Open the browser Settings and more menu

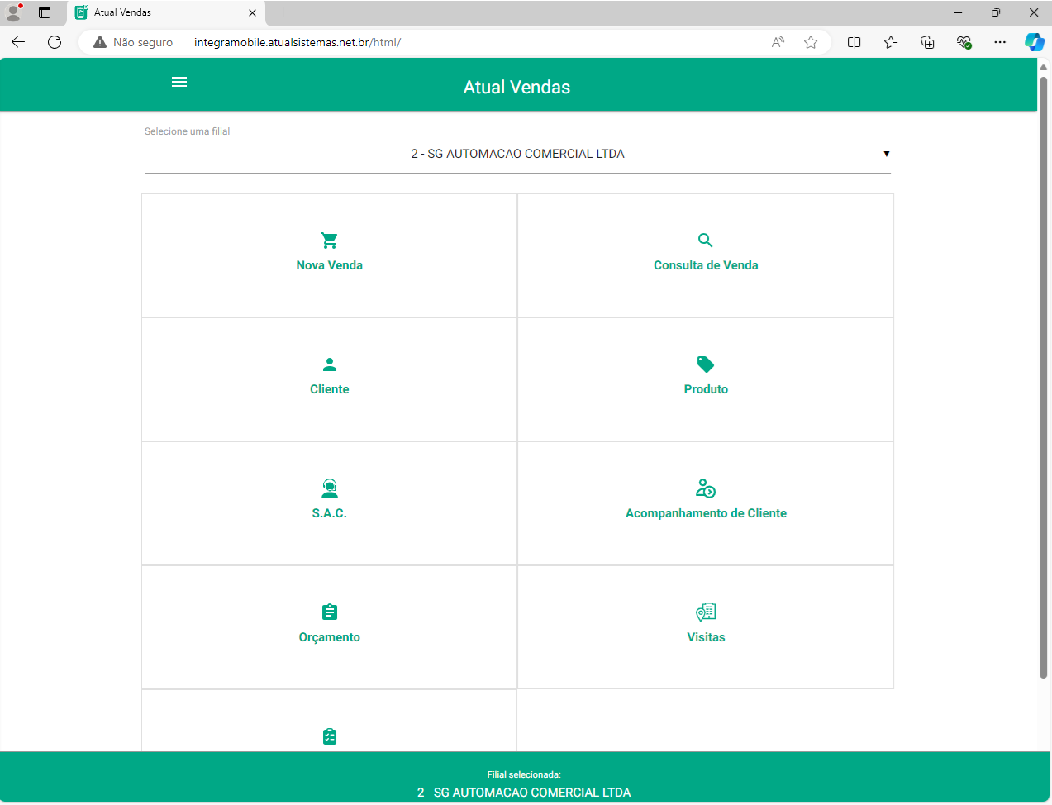pyautogui.click(x=1000, y=42)
